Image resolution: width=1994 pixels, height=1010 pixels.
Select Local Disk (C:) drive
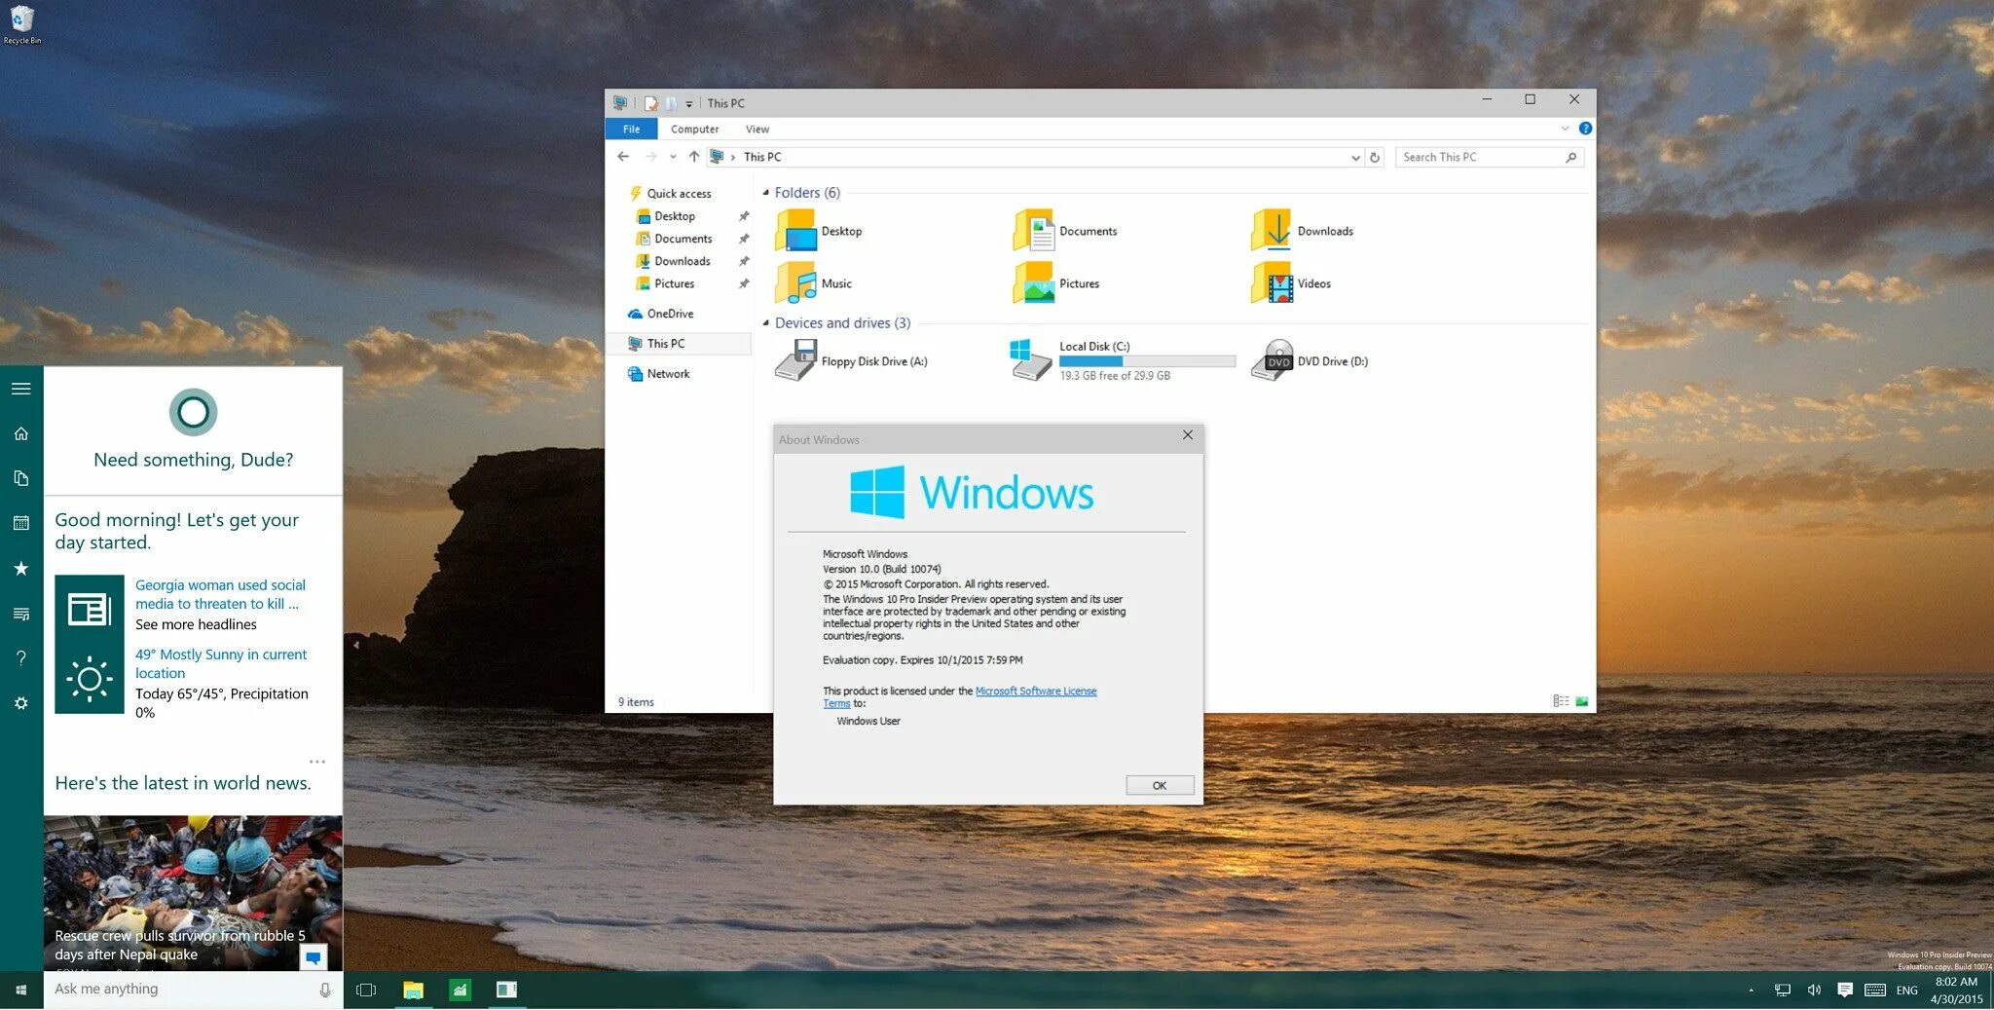click(x=1124, y=360)
